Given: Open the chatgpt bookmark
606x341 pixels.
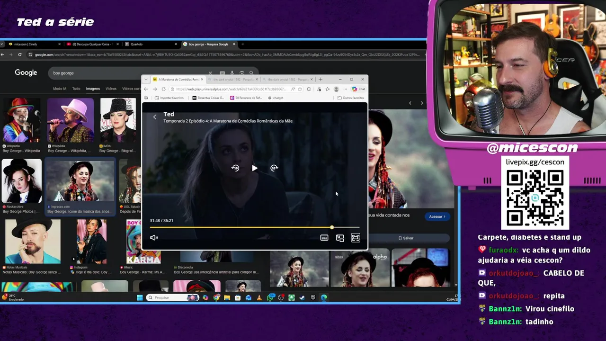Looking at the screenshot, I should pyautogui.click(x=276, y=98).
